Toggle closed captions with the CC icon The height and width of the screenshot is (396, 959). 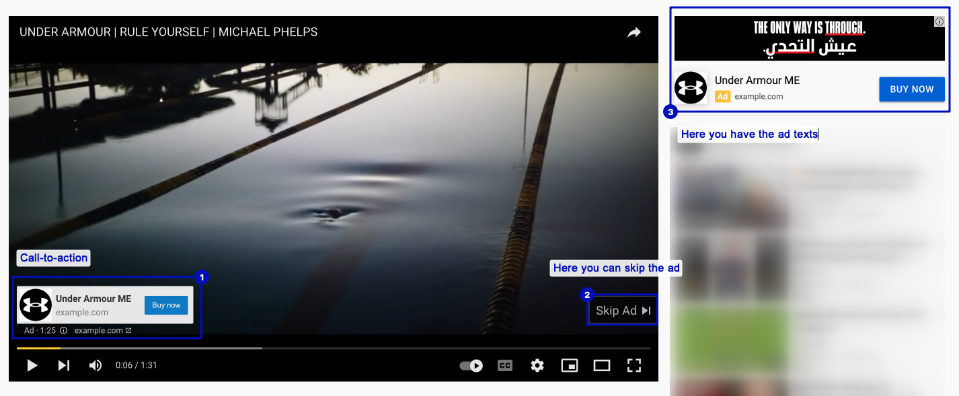(504, 366)
